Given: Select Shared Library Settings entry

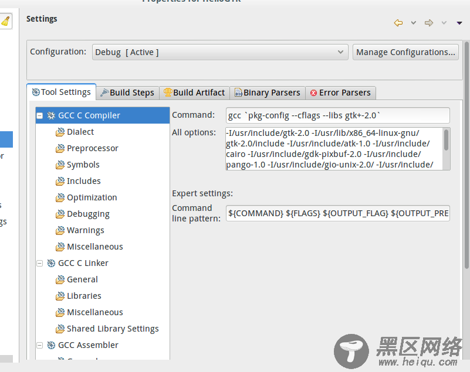Looking at the screenshot, I should (113, 329).
